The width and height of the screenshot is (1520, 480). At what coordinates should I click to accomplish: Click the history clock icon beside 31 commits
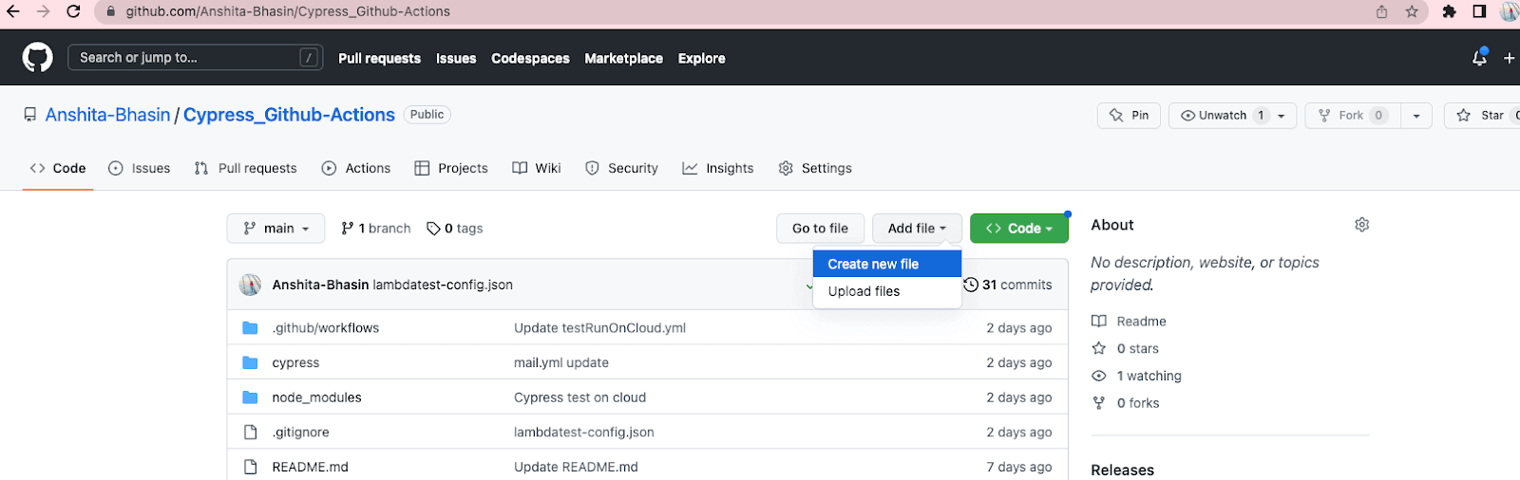(x=971, y=285)
